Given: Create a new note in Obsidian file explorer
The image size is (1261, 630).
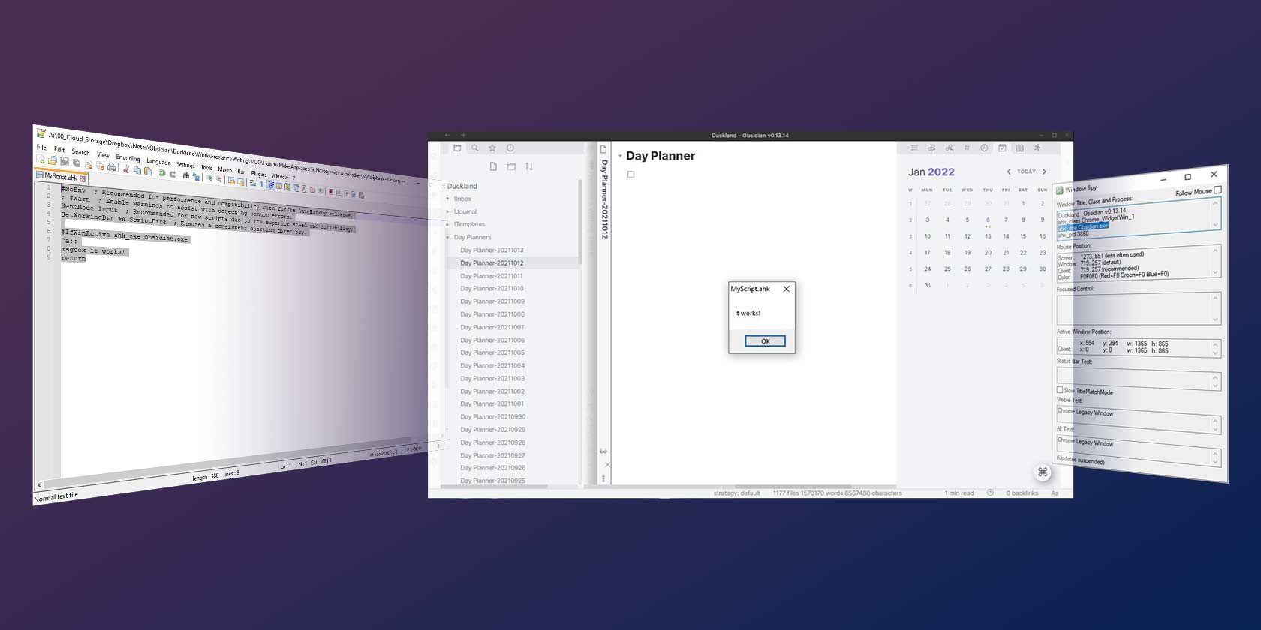Looking at the screenshot, I should click(493, 166).
